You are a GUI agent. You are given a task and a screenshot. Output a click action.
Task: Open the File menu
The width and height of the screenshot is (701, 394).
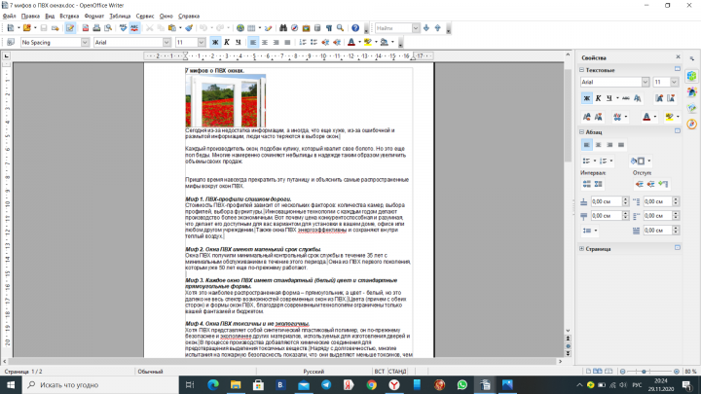(x=9, y=17)
